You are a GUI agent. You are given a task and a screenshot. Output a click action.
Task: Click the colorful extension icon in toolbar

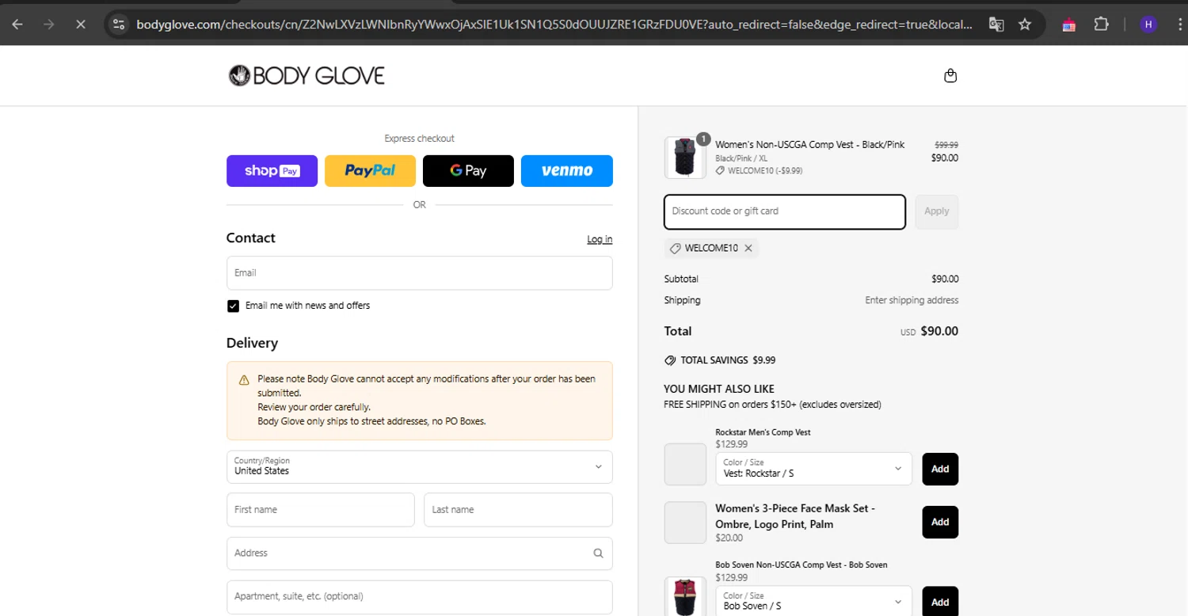pos(1069,25)
